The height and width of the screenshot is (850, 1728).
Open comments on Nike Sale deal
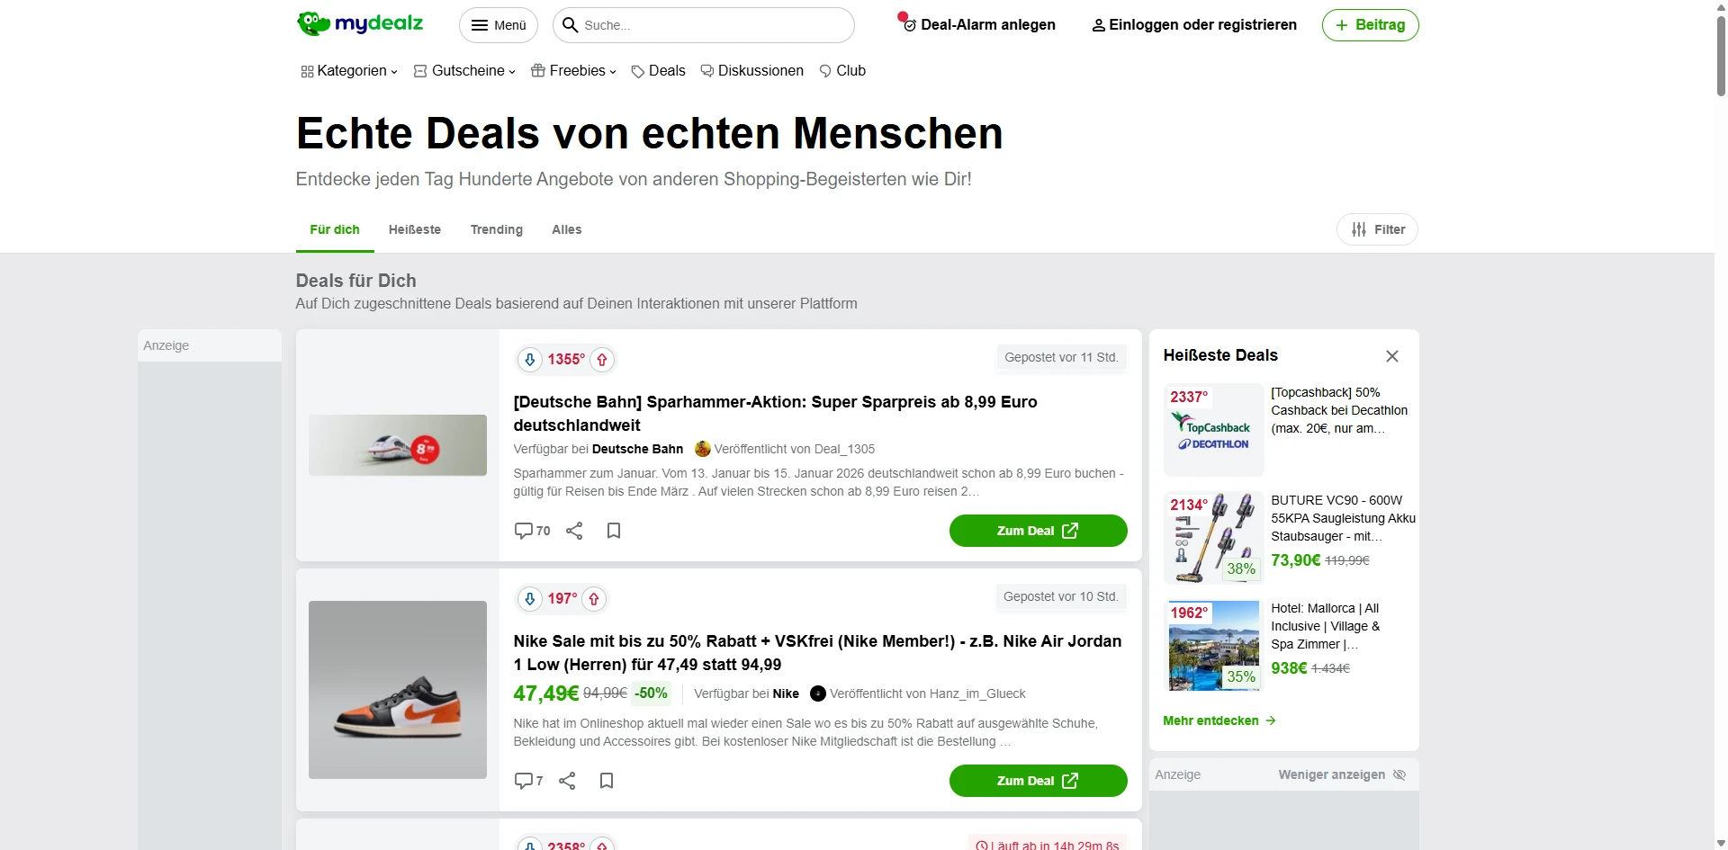coord(528,781)
